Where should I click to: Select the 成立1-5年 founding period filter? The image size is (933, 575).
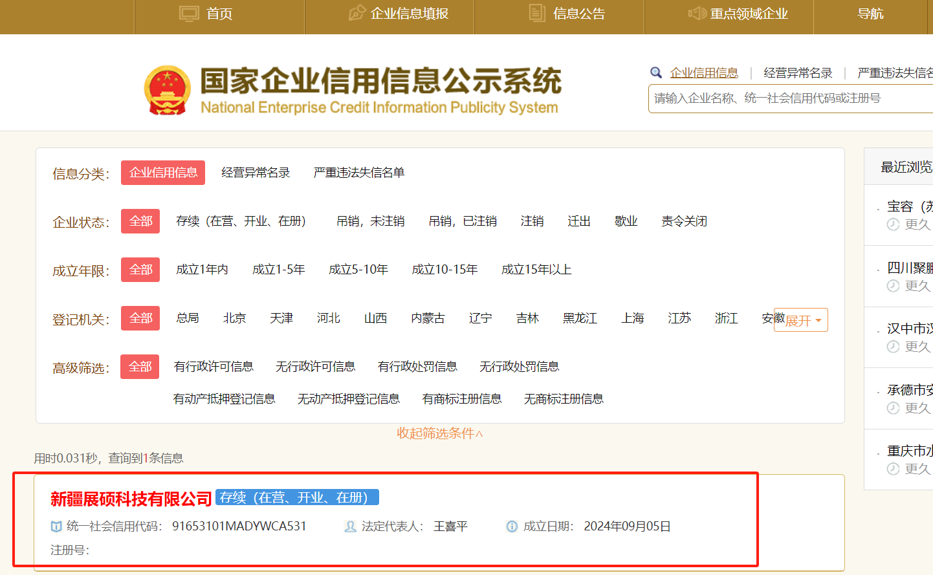(x=278, y=270)
